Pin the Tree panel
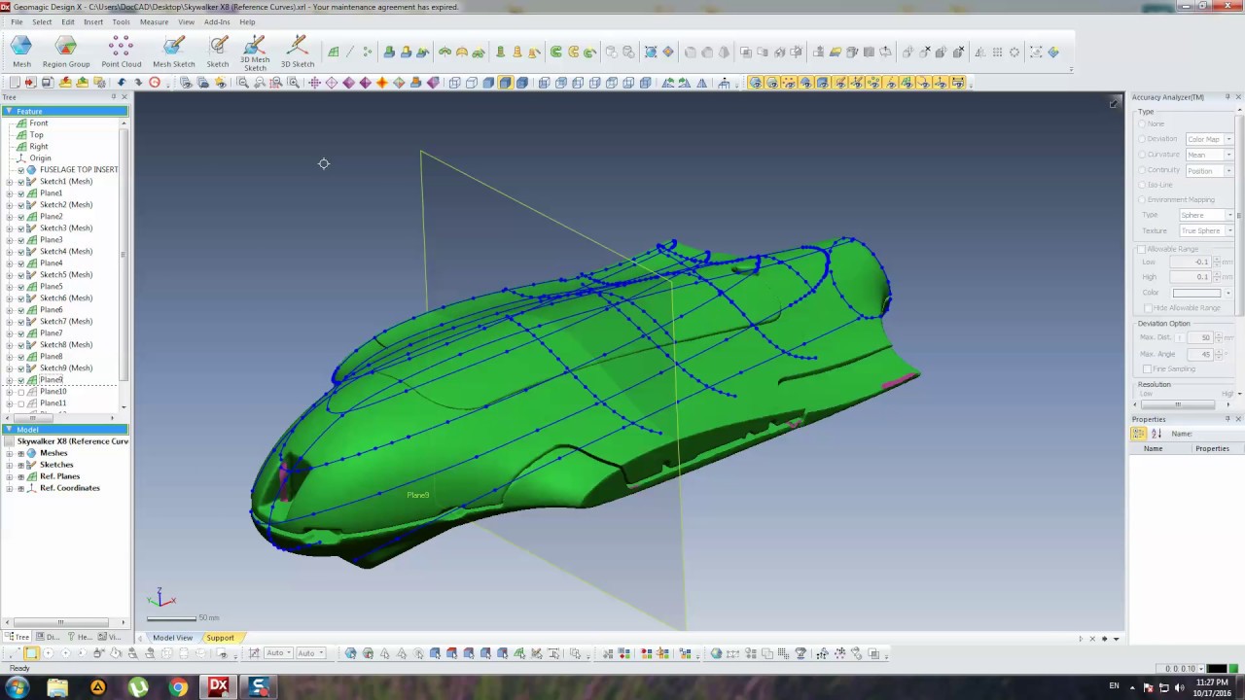This screenshot has width=1245, height=700. point(114,96)
